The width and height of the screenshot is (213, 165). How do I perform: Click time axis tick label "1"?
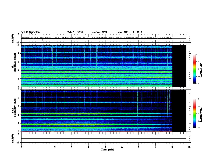pyautogui.click(x=38, y=147)
